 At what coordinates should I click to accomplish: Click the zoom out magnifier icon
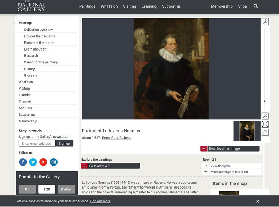(265, 116)
